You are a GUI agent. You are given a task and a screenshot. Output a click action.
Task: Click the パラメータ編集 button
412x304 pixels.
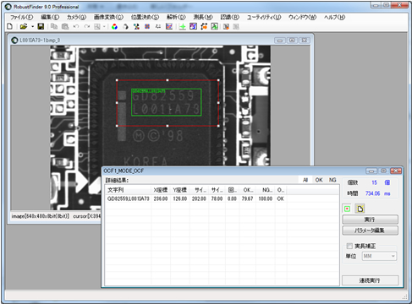pyautogui.click(x=370, y=231)
